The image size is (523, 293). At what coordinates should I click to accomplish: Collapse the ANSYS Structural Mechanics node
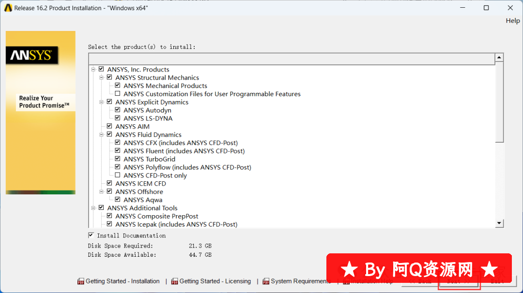coord(101,77)
